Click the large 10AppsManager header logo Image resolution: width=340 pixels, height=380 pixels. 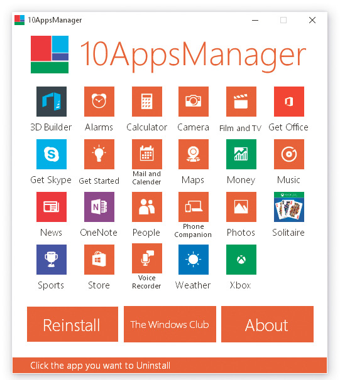pos(50,55)
